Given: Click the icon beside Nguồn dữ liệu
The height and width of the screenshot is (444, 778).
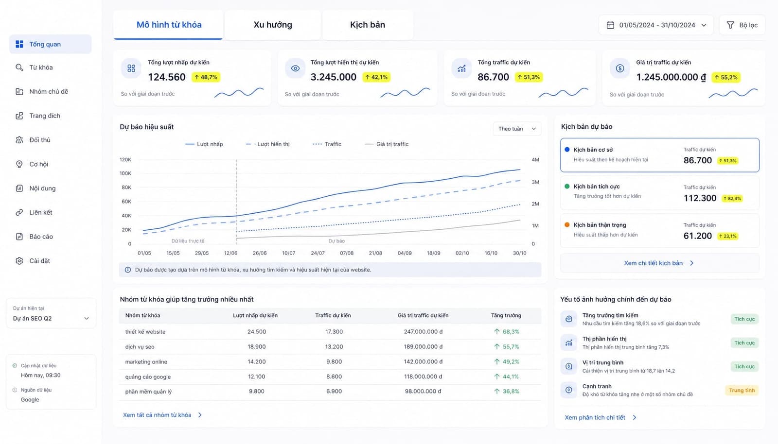Looking at the screenshot, I should point(15,390).
